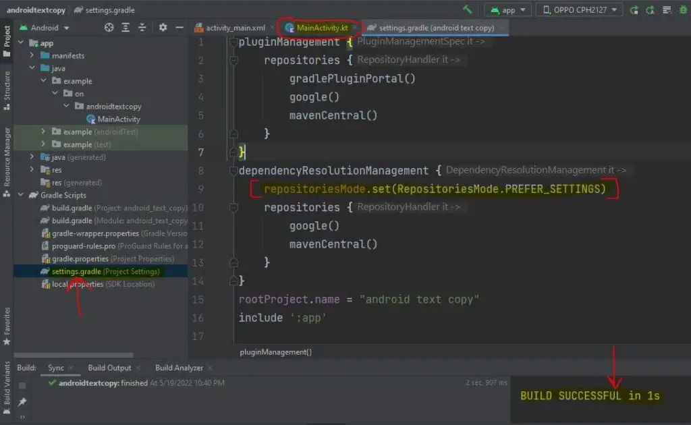Image resolution: width=691 pixels, height=425 pixels.
Task: Open Project panel gear options
Action: point(163,28)
